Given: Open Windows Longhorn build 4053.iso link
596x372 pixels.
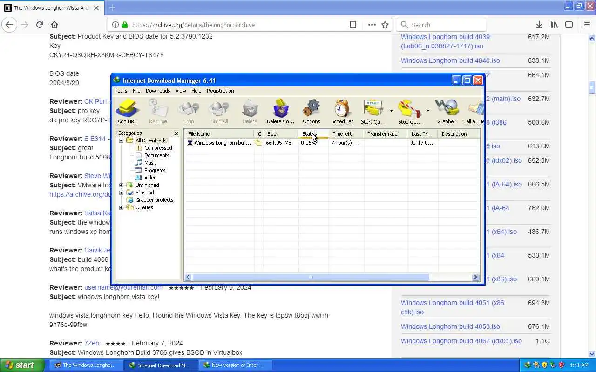Looking at the screenshot, I should 450,326.
